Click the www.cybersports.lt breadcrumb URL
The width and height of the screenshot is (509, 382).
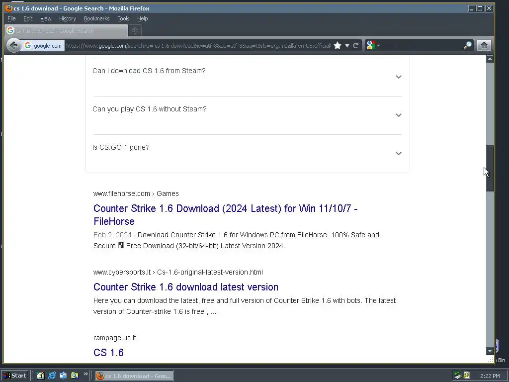tap(178, 272)
